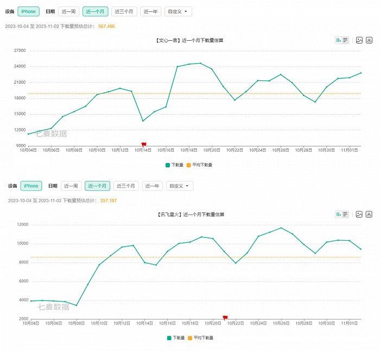Save the 讯飞星火 chart as an image
Image resolution: width=380 pixels, height=351 pixels.
tap(359, 215)
